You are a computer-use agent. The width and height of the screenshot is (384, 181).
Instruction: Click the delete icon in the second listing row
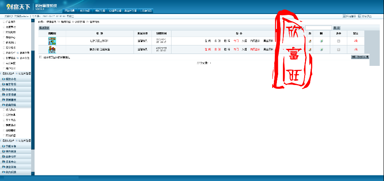pyautogui.click(x=321, y=49)
